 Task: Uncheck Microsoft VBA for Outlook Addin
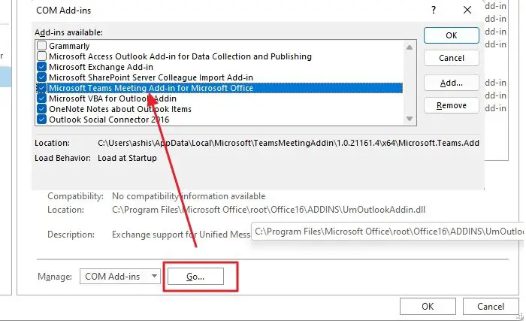pyautogui.click(x=41, y=98)
